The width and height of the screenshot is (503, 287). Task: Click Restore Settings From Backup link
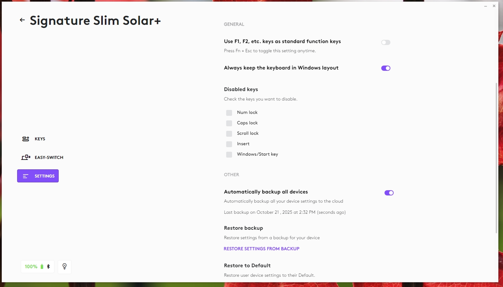click(x=261, y=249)
